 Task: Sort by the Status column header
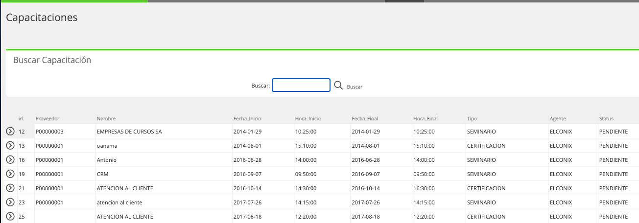coord(606,119)
